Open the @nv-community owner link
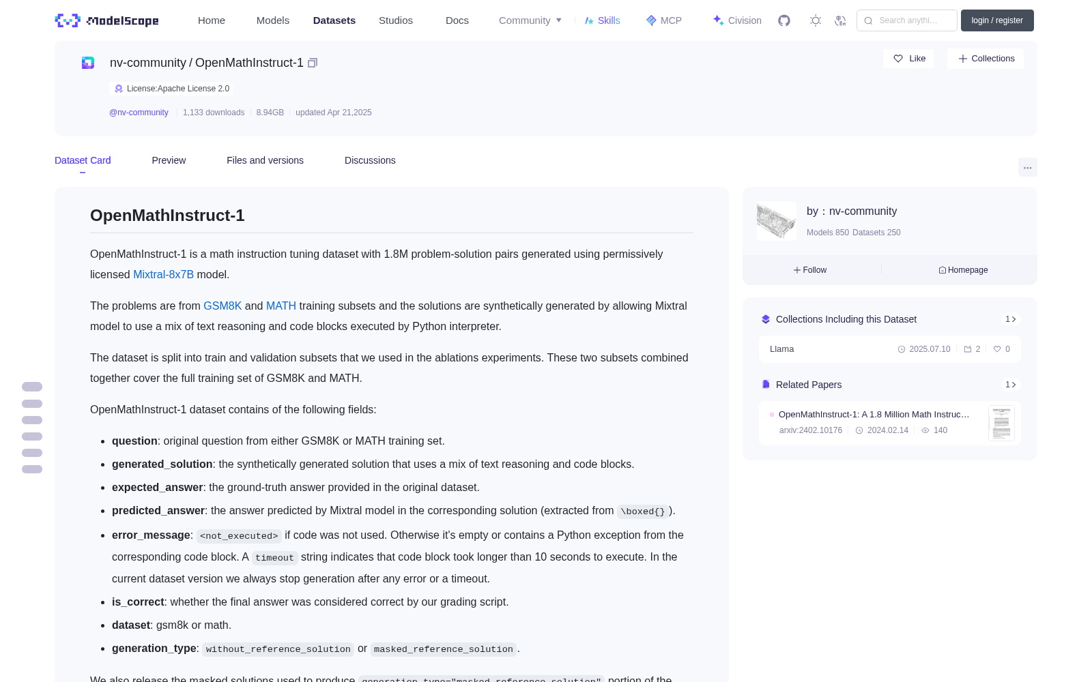Image resolution: width=1092 pixels, height=682 pixels. coord(139,113)
